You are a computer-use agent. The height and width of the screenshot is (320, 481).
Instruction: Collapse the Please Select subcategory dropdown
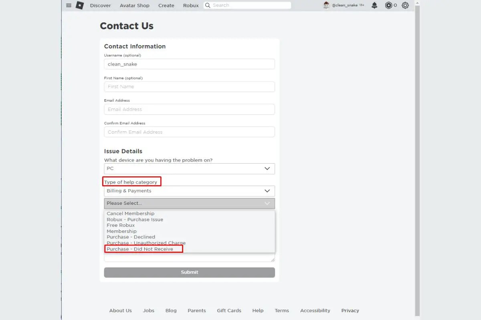189,203
